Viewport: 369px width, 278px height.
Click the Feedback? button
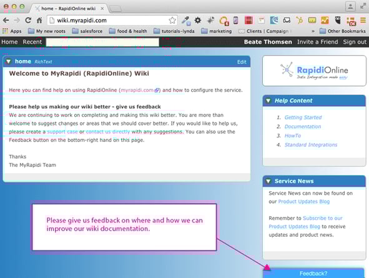tap(313, 273)
